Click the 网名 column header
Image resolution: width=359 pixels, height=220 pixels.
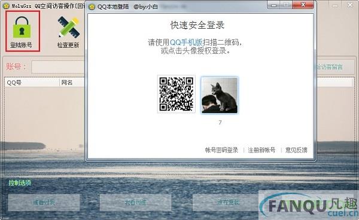click(x=72, y=82)
